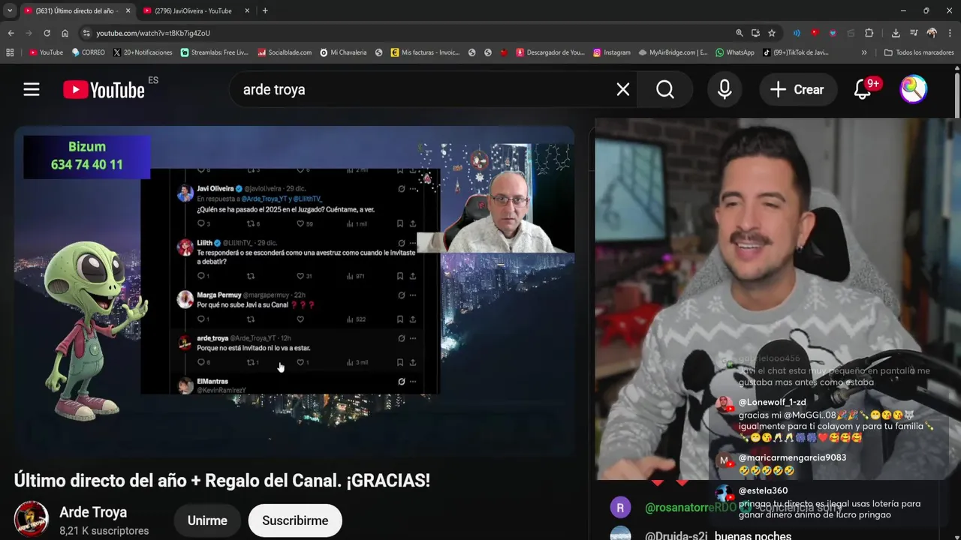
Task: Open the notifications bell
Action: point(863,89)
